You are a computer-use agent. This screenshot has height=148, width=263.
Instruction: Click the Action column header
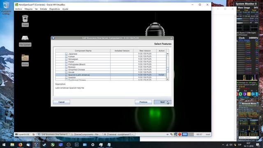(x=161, y=51)
